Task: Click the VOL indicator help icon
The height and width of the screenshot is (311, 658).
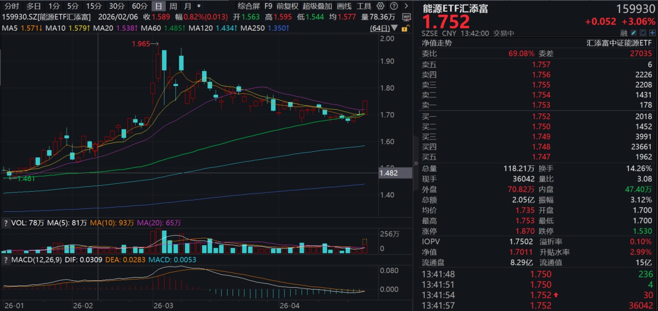Action: click(6, 223)
